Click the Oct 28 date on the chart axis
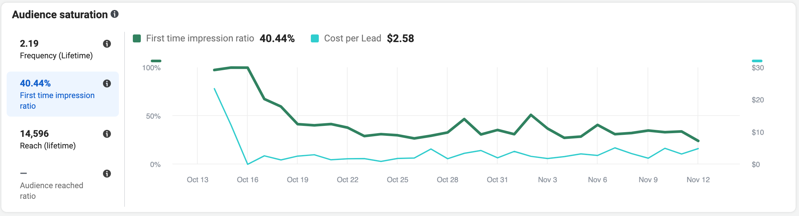799x216 pixels. point(447,180)
